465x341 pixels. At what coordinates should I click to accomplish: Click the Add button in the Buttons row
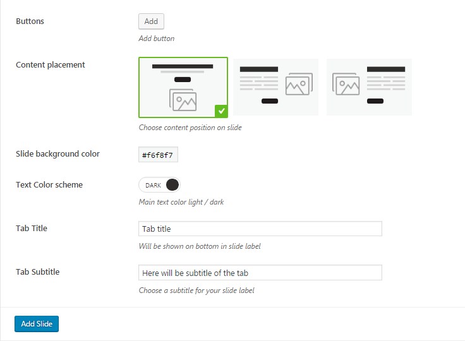[151, 21]
